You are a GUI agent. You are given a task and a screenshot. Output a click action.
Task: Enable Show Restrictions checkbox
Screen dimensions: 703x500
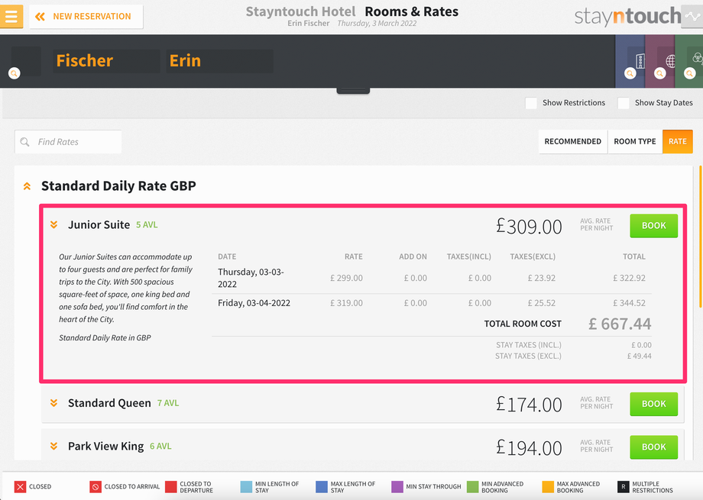(x=531, y=103)
